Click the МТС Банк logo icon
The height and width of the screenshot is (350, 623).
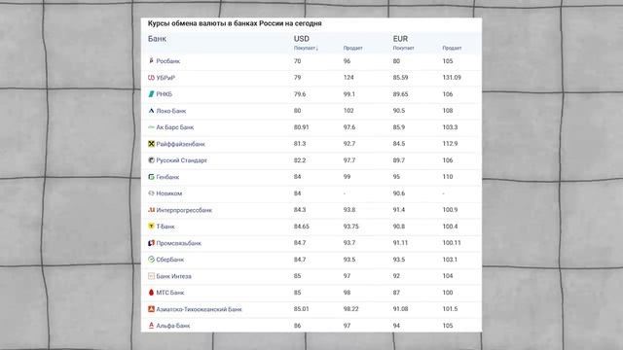point(151,293)
